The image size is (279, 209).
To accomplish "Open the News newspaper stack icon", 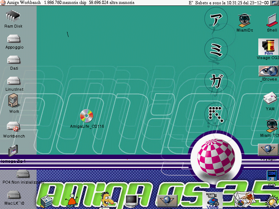I will pyautogui.click(x=46, y=201).
